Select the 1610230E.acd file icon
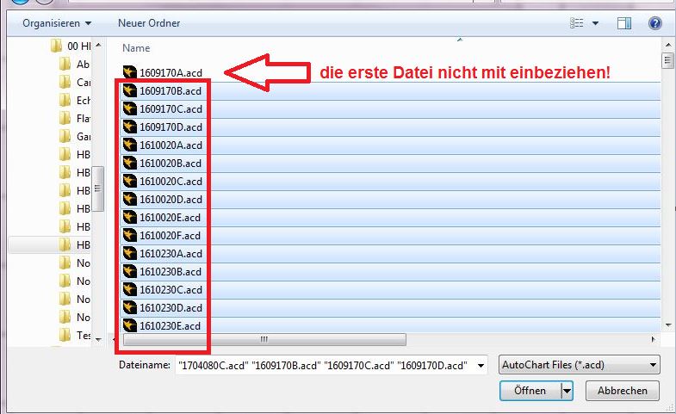The image size is (676, 414). point(130,326)
